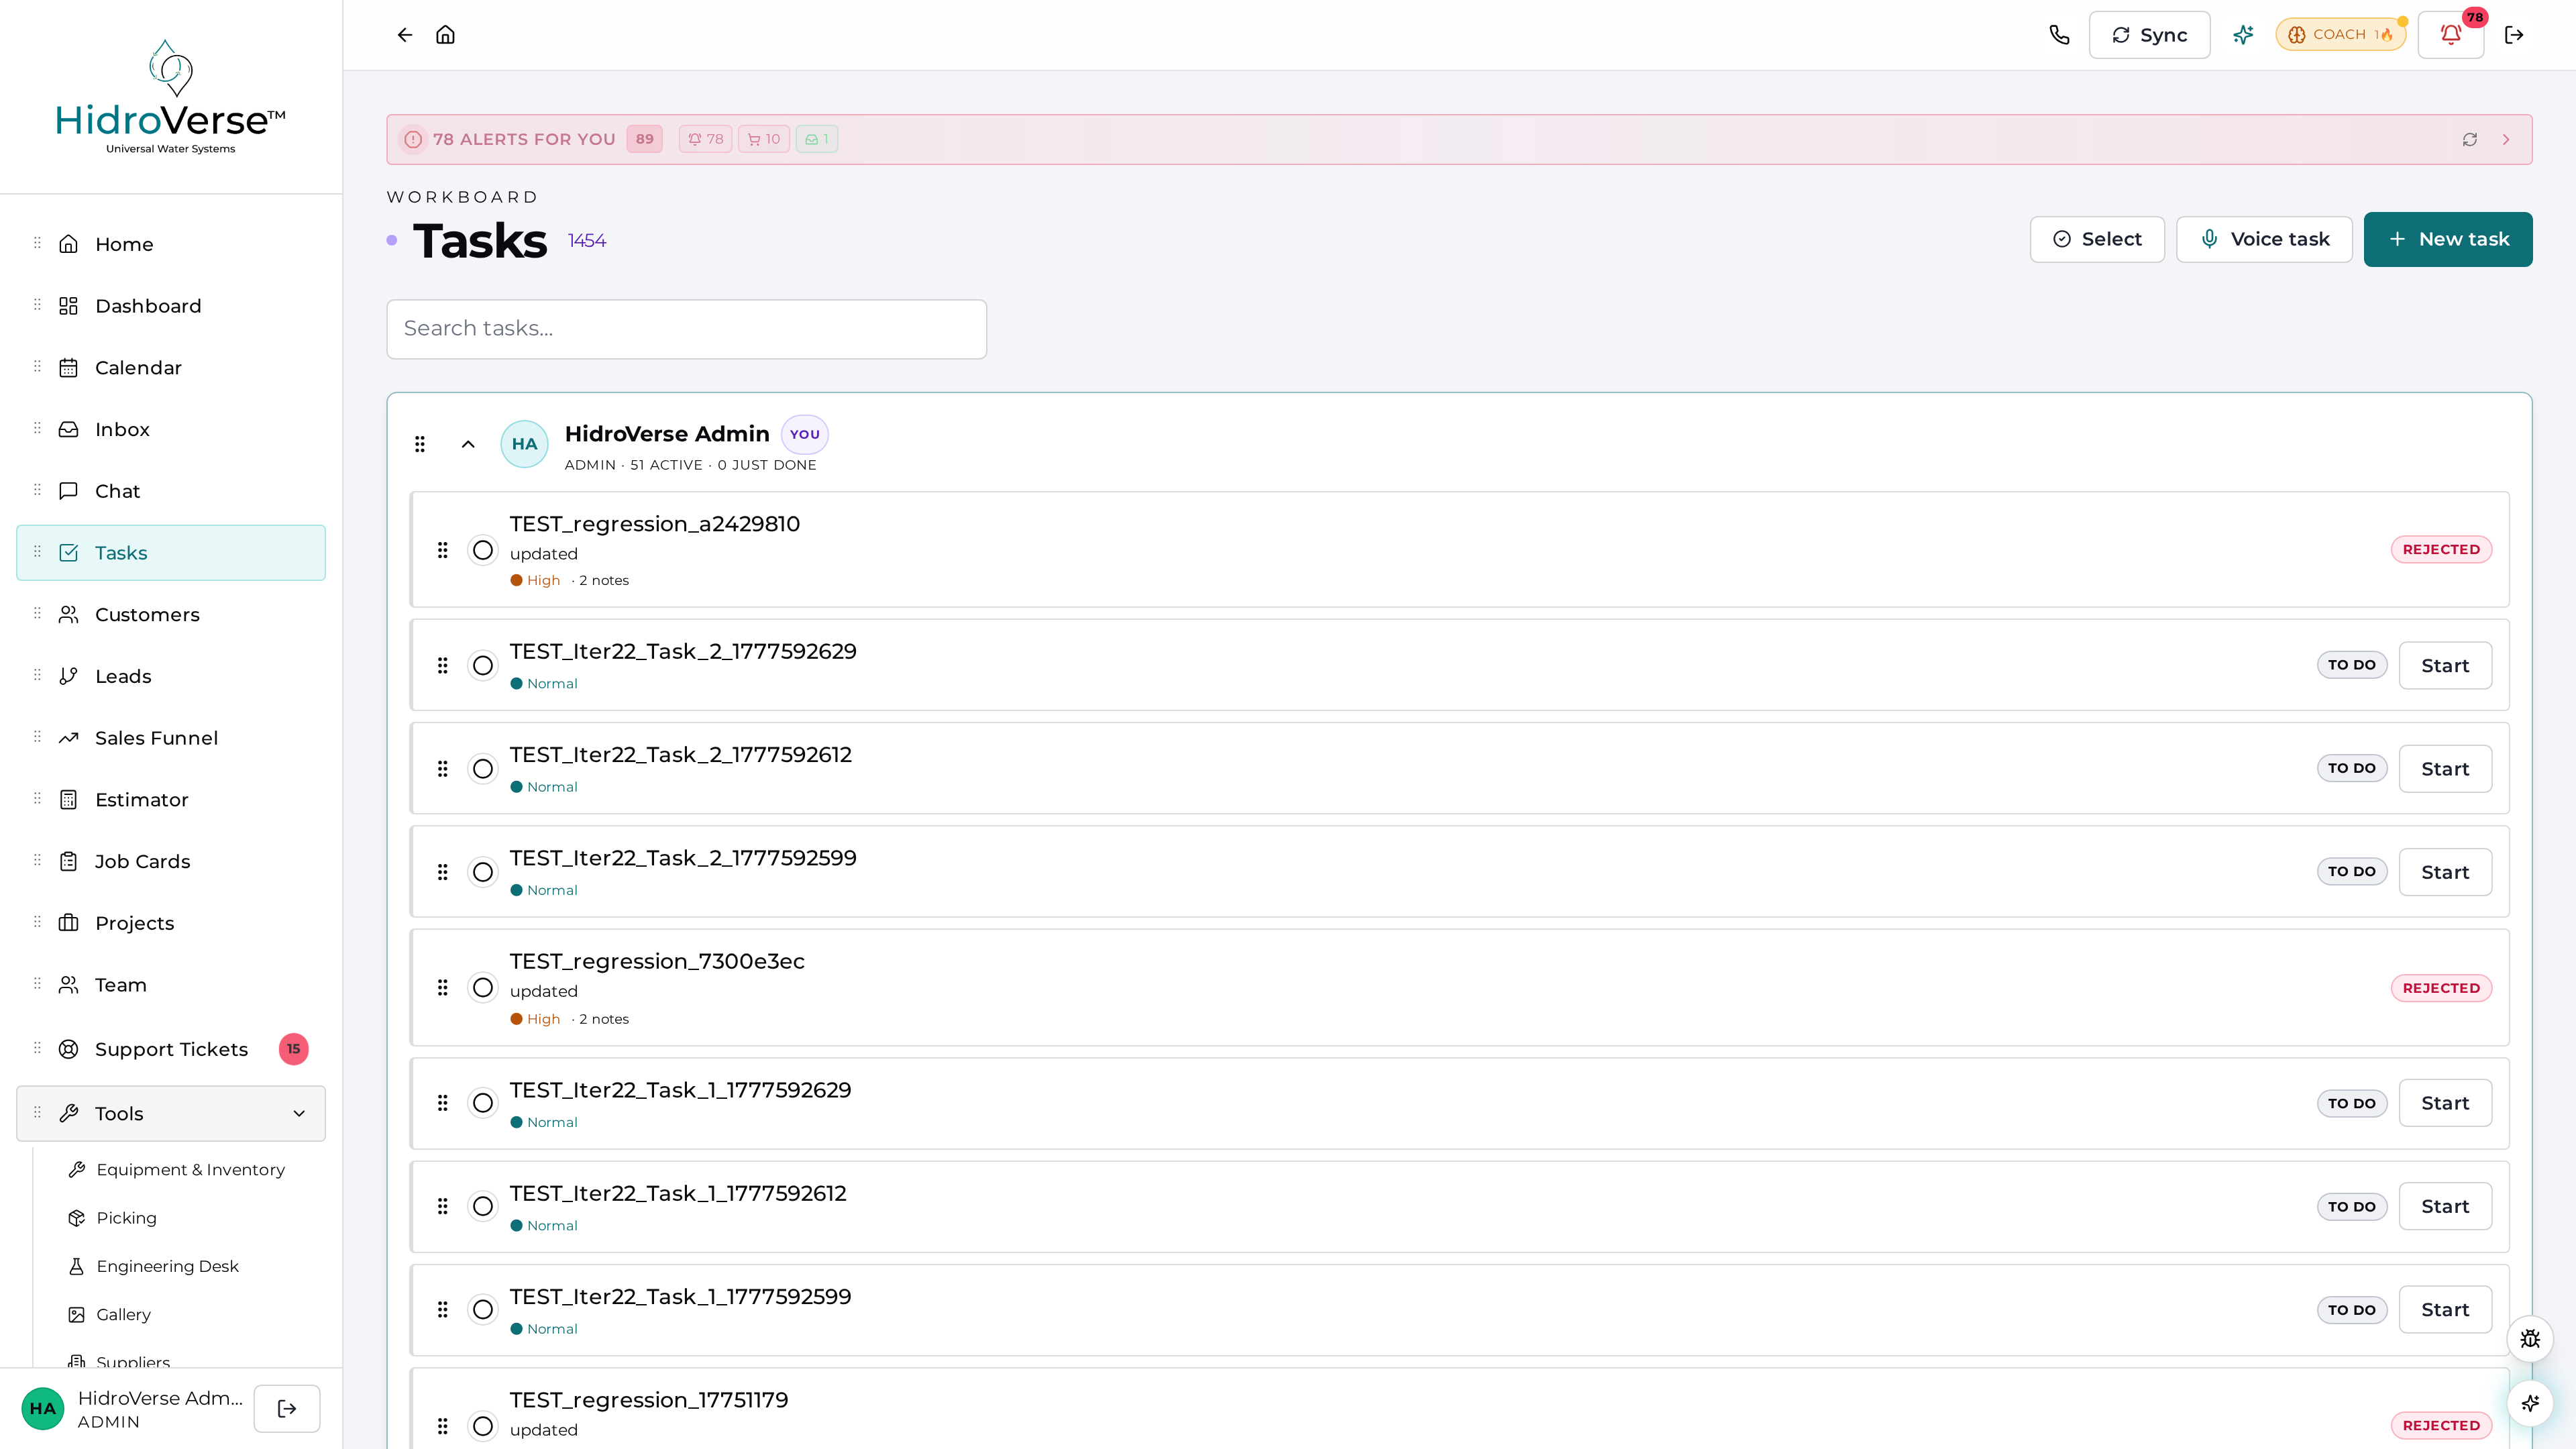Open the AI sparkle icon in top bar
Viewport: 2576px width, 1449px height.
click(x=2243, y=35)
